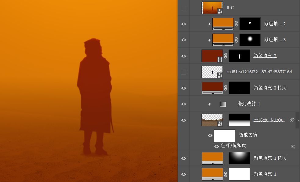Hide the 颜色填充 1 layer
Screen dimensions: 300x182
183,174
